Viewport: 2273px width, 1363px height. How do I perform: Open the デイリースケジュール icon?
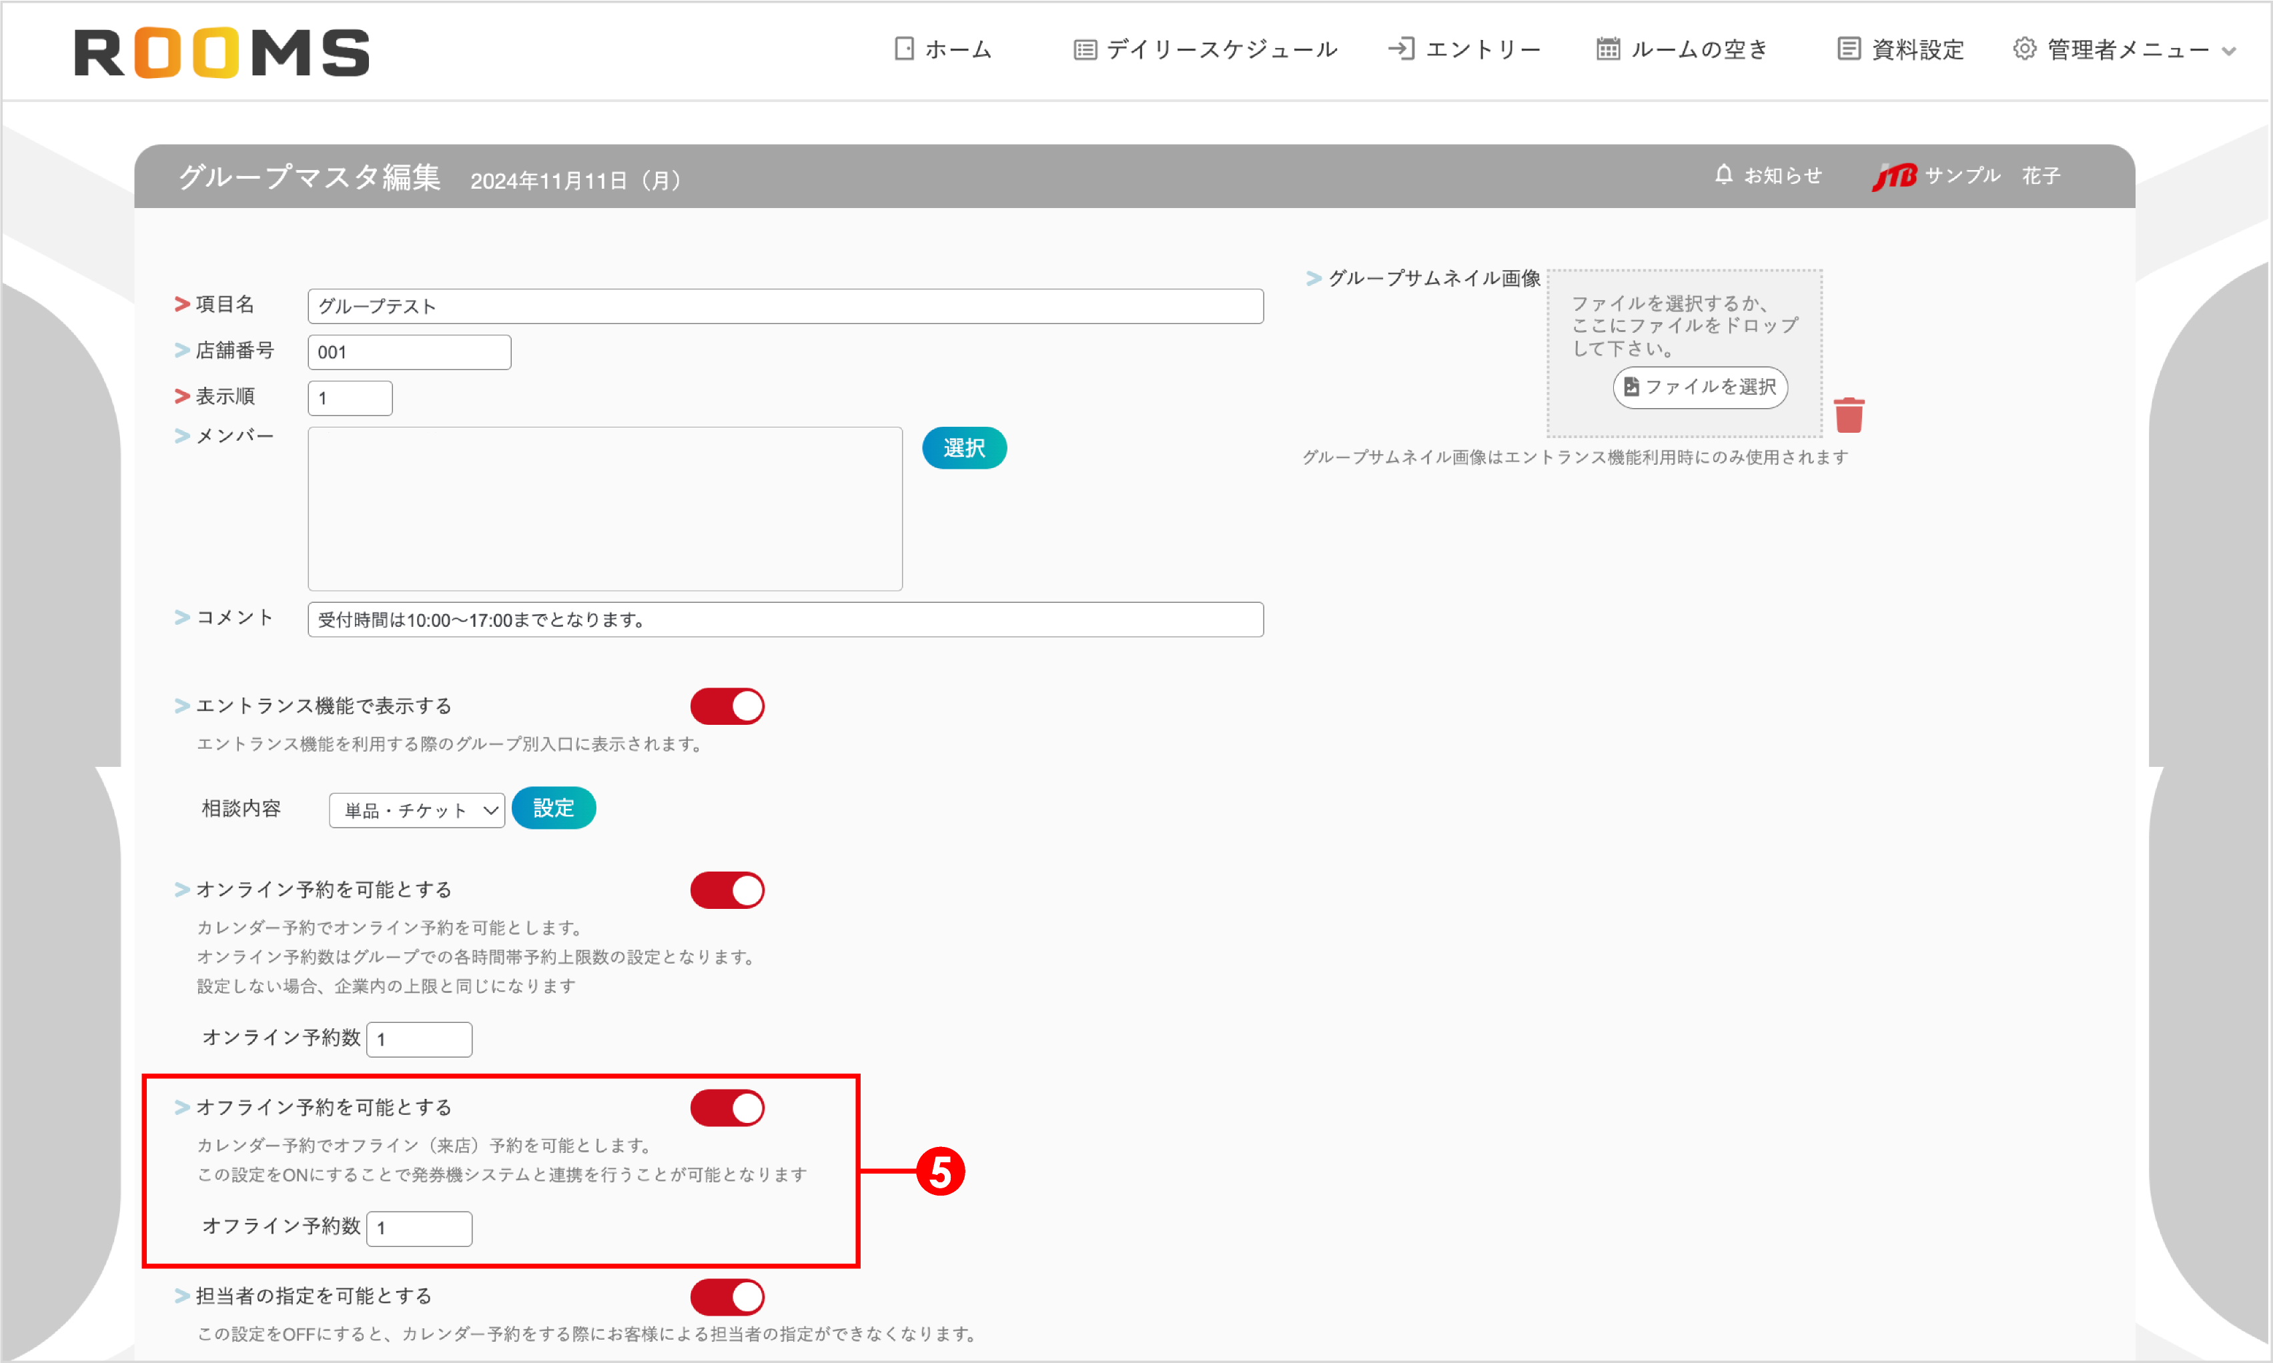pyautogui.click(x=1085, y=49)
